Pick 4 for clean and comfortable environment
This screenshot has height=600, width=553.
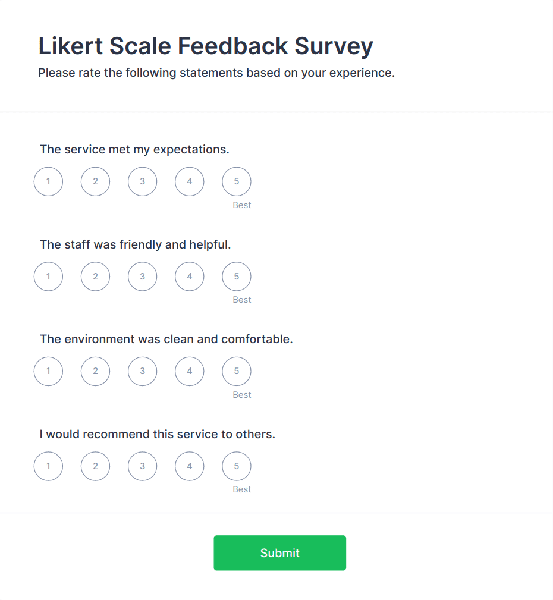190,371
